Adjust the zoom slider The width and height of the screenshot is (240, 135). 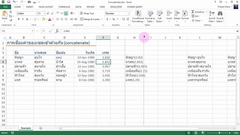pos(219,133)
